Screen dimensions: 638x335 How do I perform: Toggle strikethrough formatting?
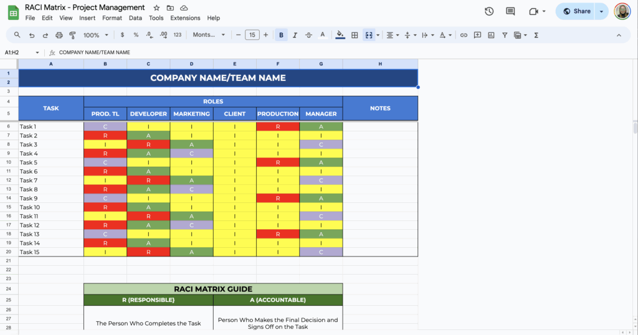pos(308,35)
